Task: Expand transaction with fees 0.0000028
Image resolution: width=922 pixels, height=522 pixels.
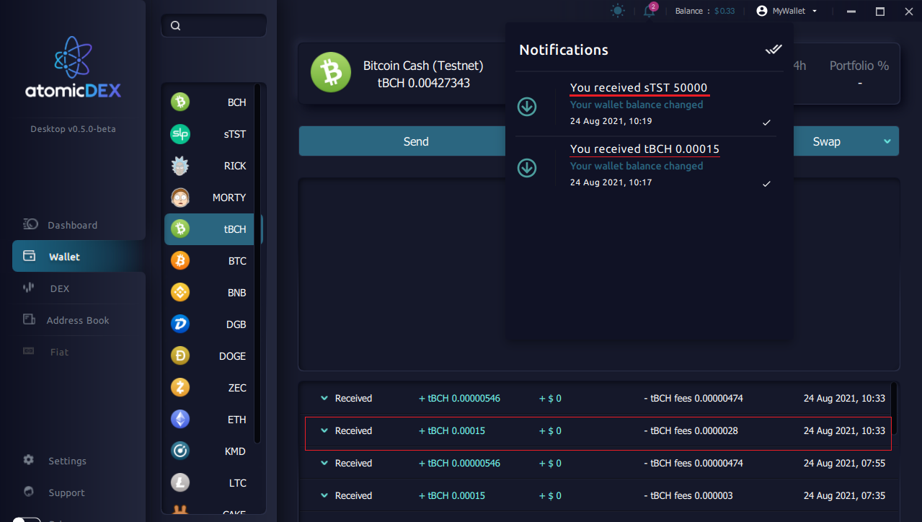Action: (324, 430)
